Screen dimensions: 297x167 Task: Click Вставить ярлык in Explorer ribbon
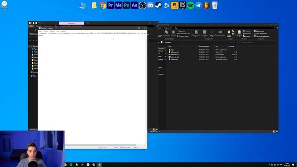pyautogui.click(x=183, y=36)
